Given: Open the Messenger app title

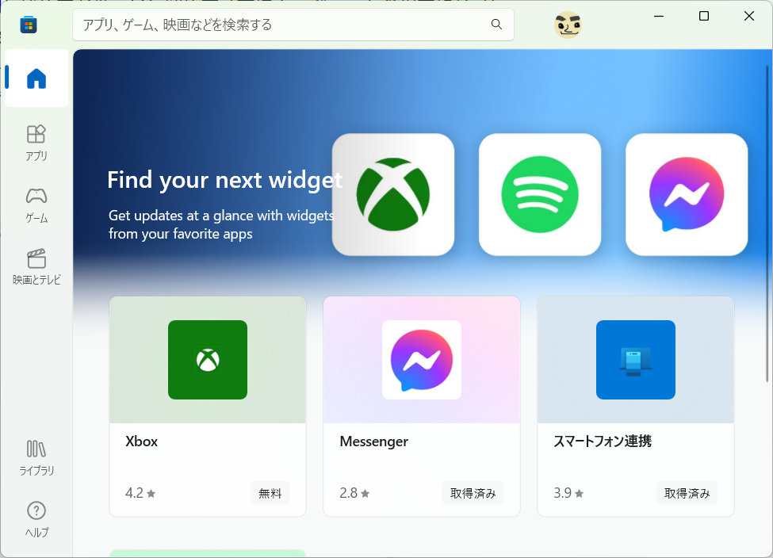Looking at the screenshot, I should (373, 441).
